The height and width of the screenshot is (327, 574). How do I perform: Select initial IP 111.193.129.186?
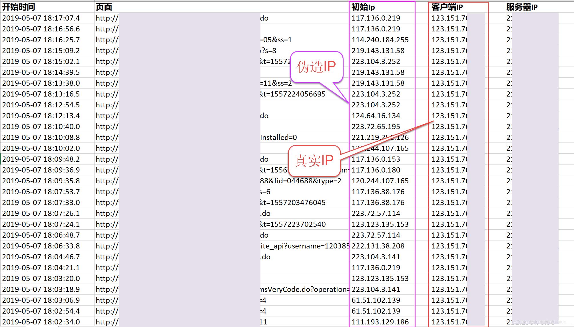pos(380,322)
